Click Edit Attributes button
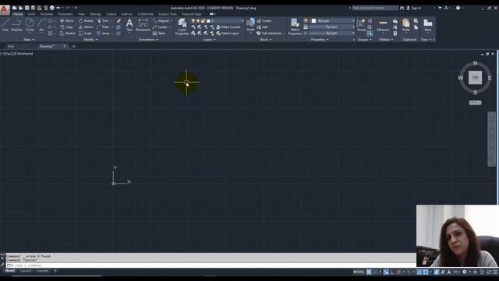 tap(269, 33)
